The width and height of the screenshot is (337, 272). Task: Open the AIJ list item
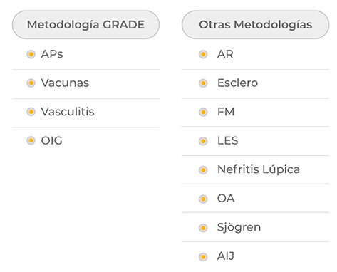pyautogui.click(x=226, y=256)
